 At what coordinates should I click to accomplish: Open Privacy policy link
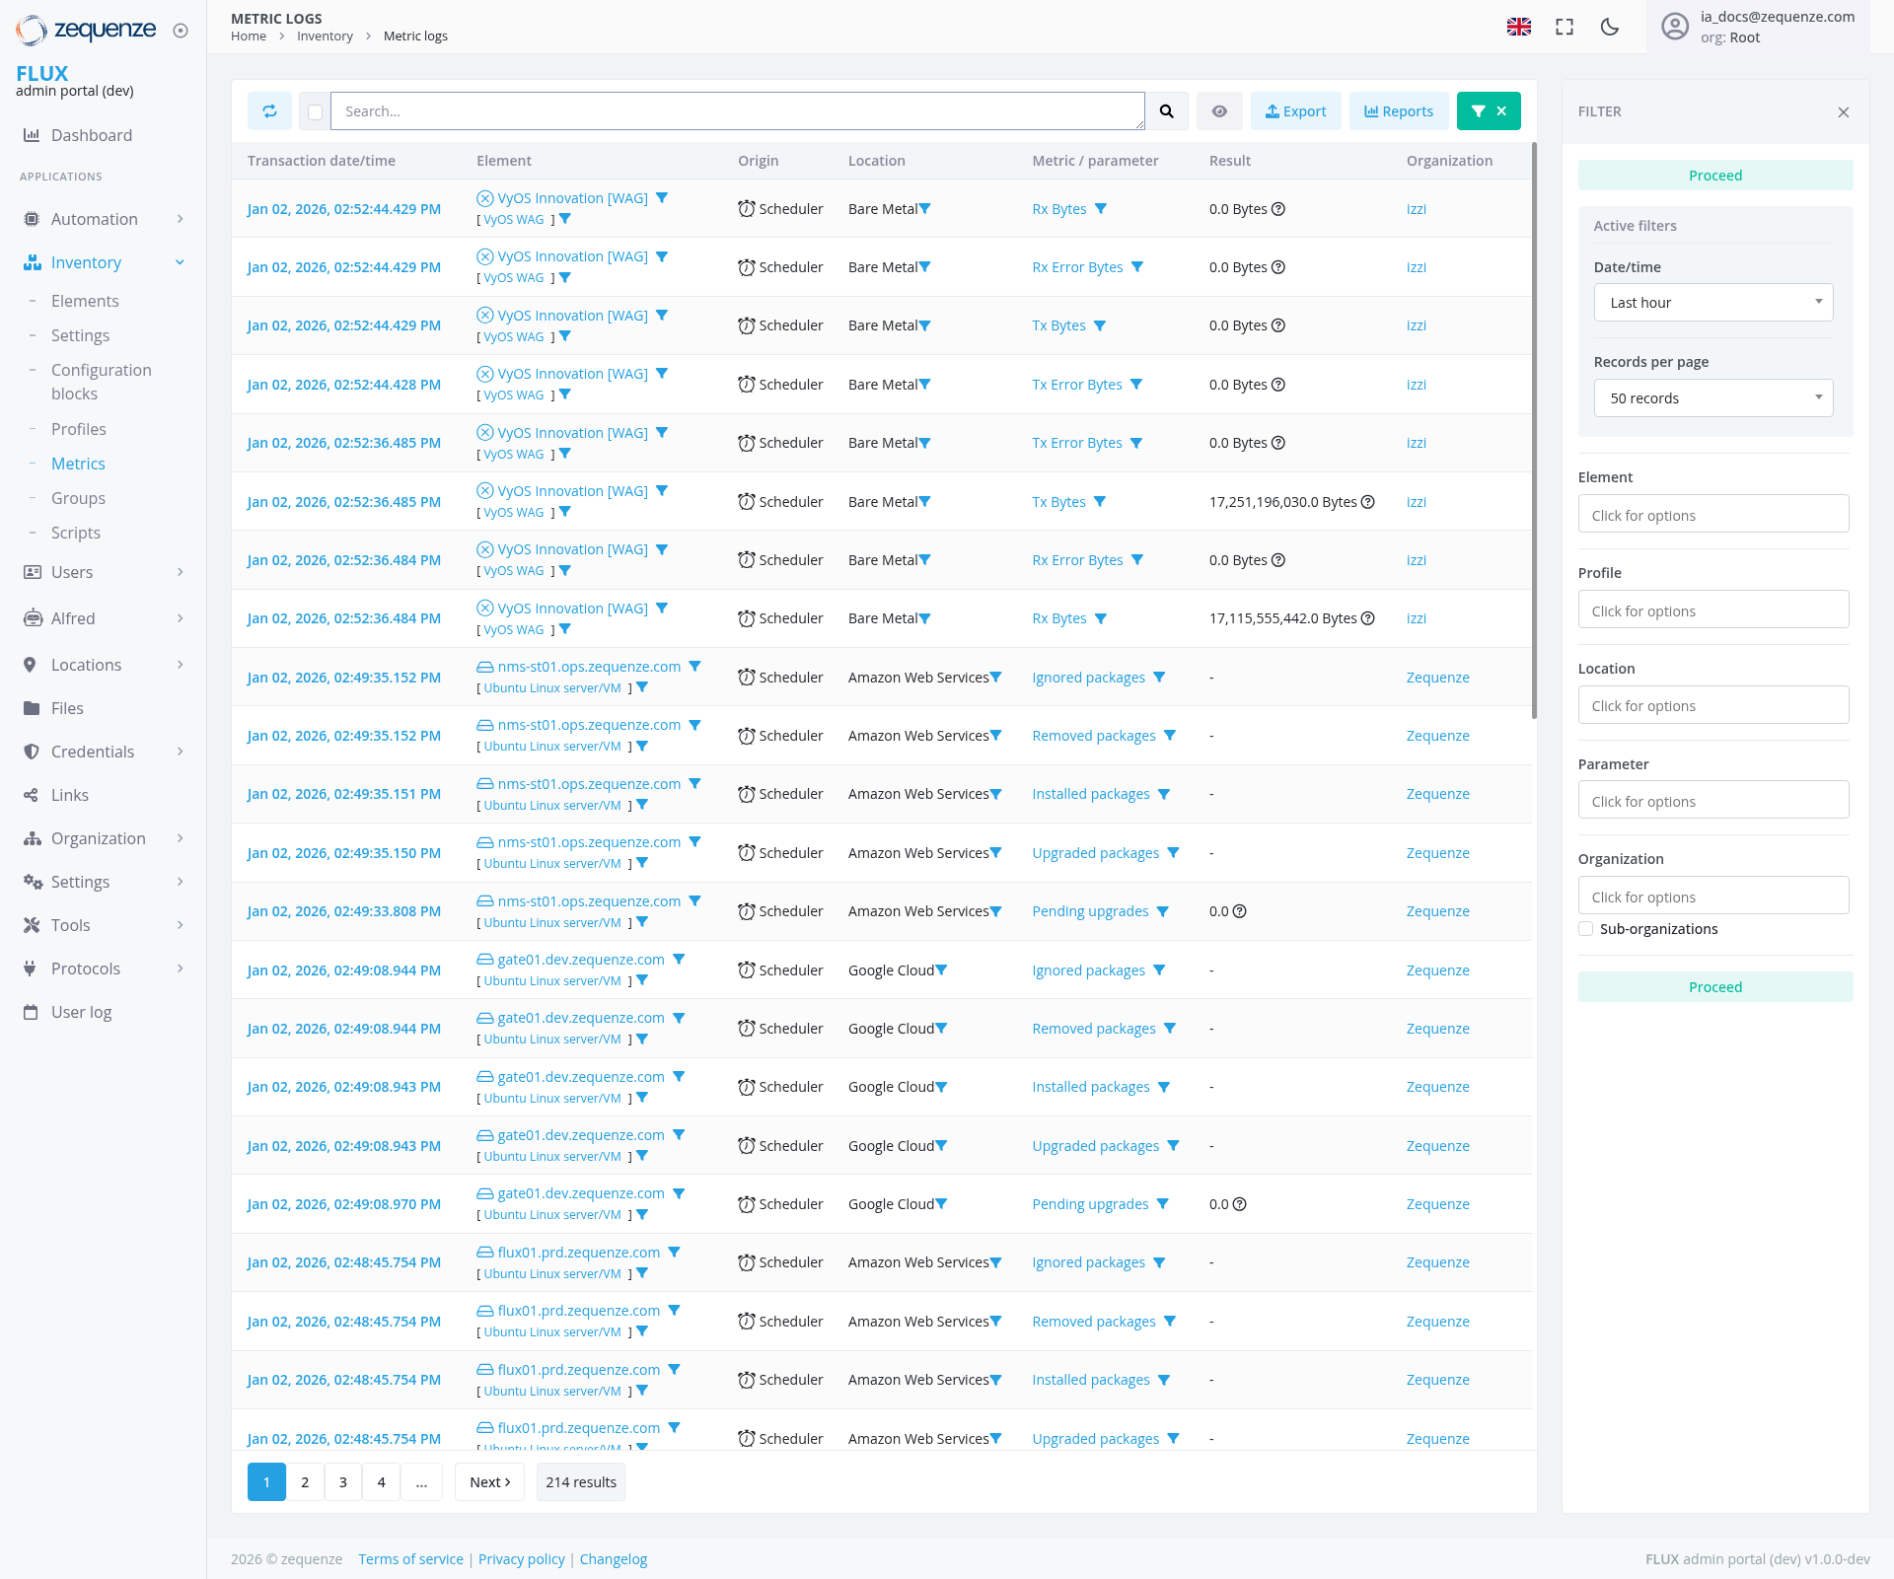pyautogui.click(x=521, y=1559)
